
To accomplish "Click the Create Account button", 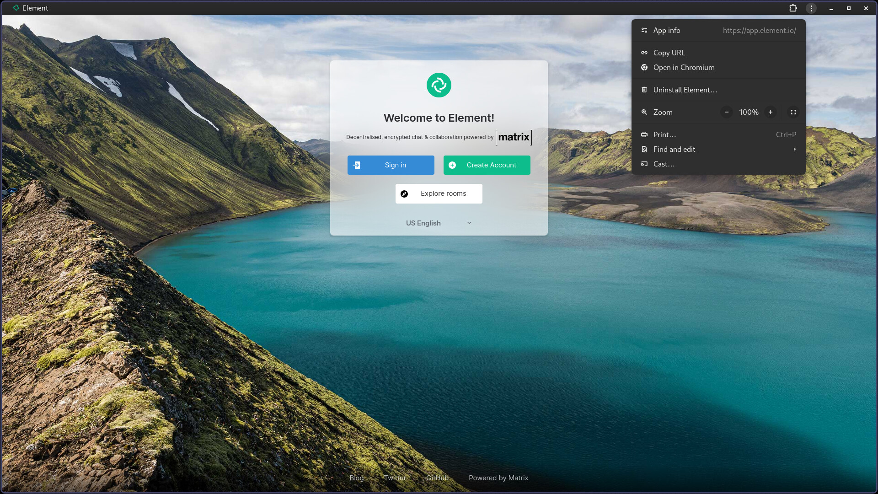I will [x=487, y=165].
